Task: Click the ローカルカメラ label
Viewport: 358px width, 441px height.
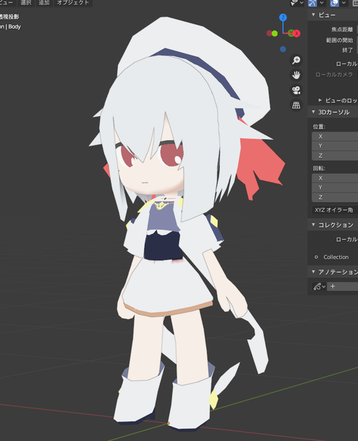Action: pyautogui.click(x=334, y=75)
